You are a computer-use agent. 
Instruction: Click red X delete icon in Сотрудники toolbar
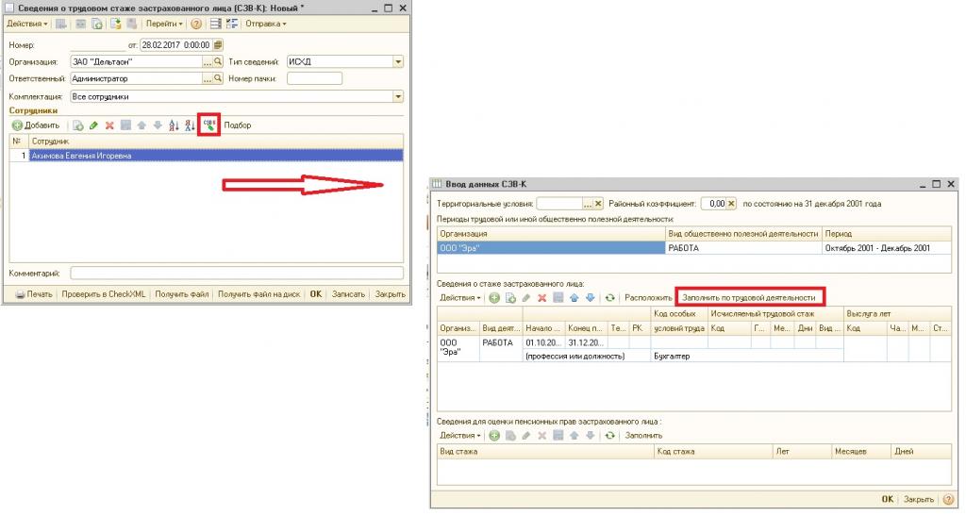click(109, 125)
